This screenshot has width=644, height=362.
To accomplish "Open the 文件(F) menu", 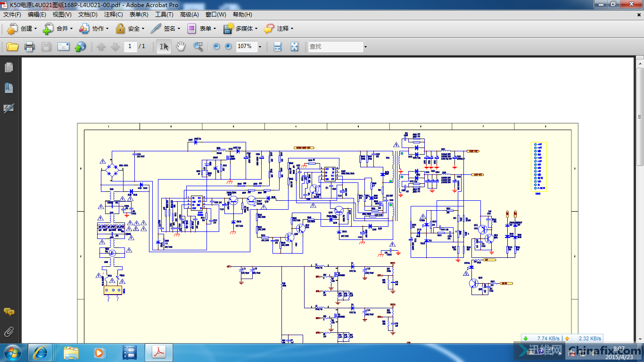I will 12,15.
